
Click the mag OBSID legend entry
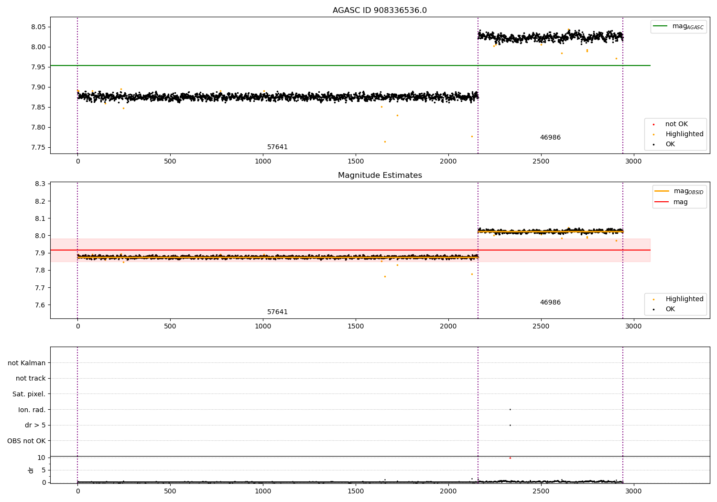(679, 191)
